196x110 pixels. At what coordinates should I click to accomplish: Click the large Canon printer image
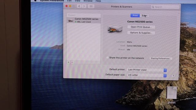click(x=115, y=28)
